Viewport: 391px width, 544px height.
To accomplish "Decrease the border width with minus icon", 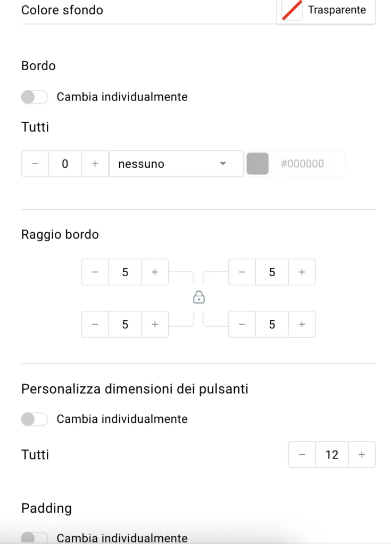I will (x=35, y=164).
